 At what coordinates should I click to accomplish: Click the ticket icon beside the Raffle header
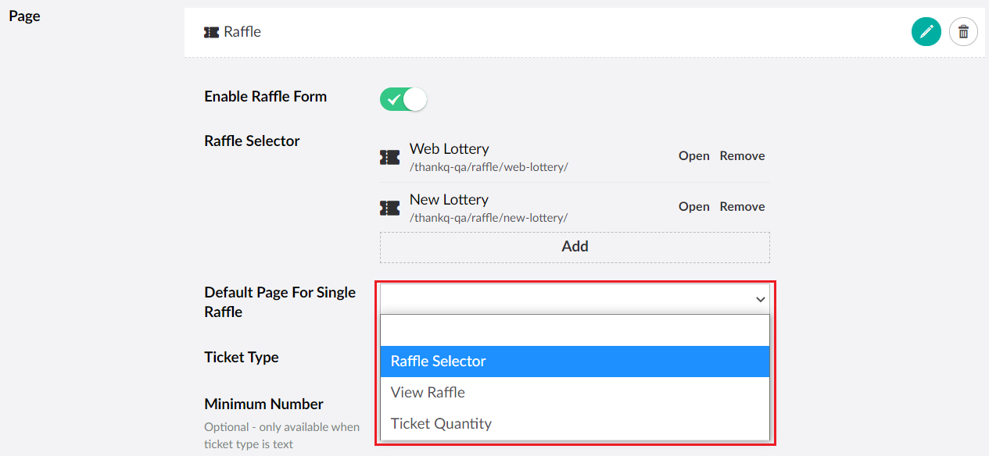211,31
